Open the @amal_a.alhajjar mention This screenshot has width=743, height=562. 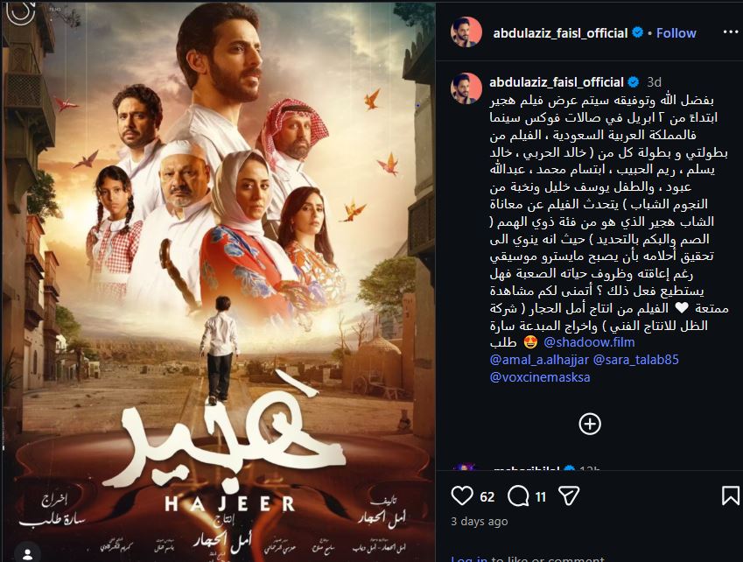539,360
